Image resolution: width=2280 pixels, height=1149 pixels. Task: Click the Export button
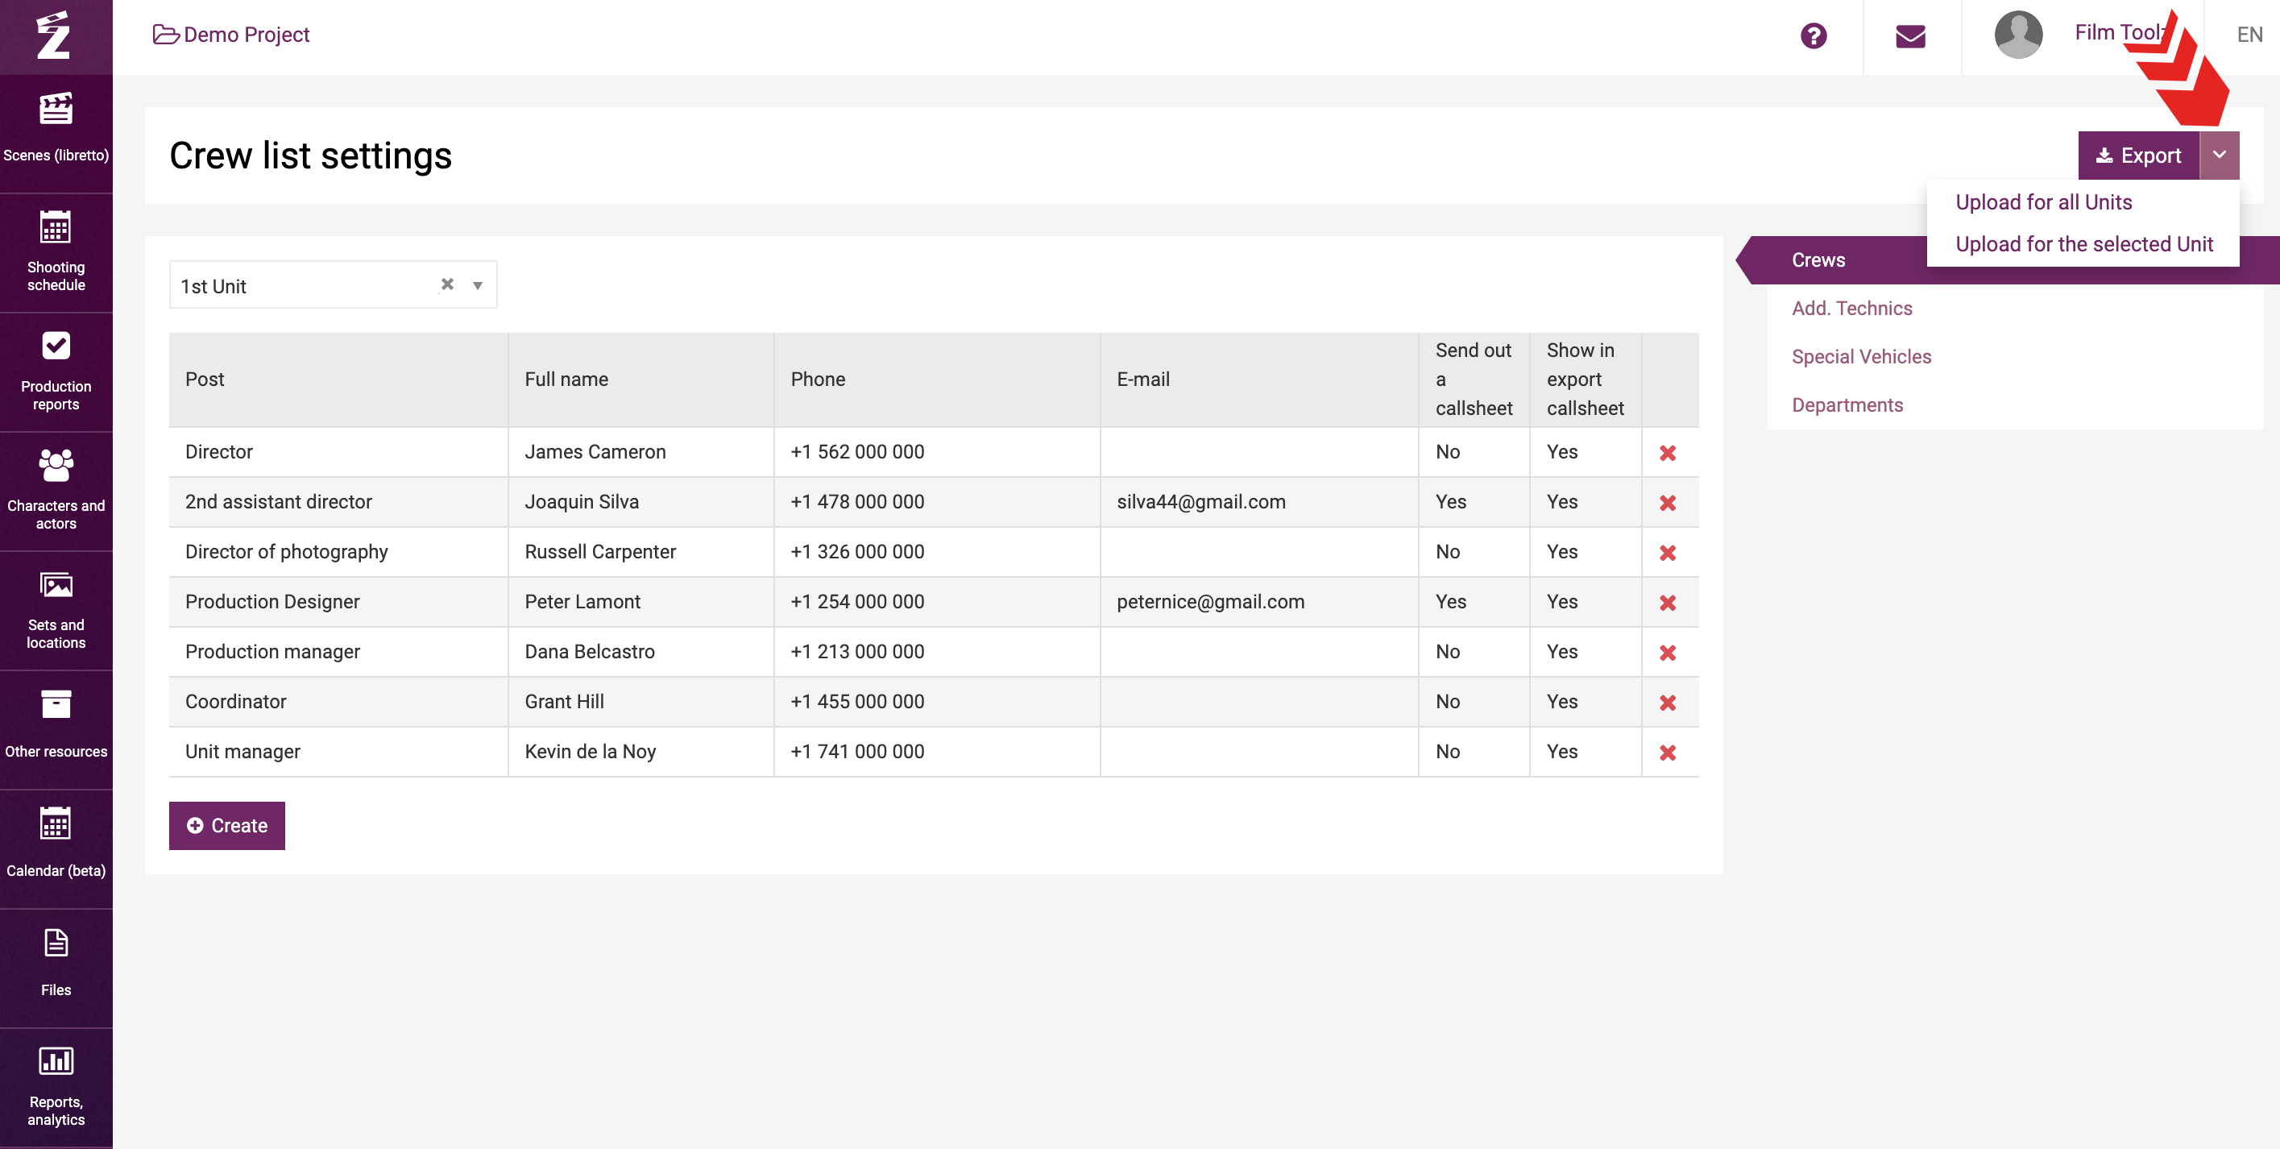[2138, 155]
